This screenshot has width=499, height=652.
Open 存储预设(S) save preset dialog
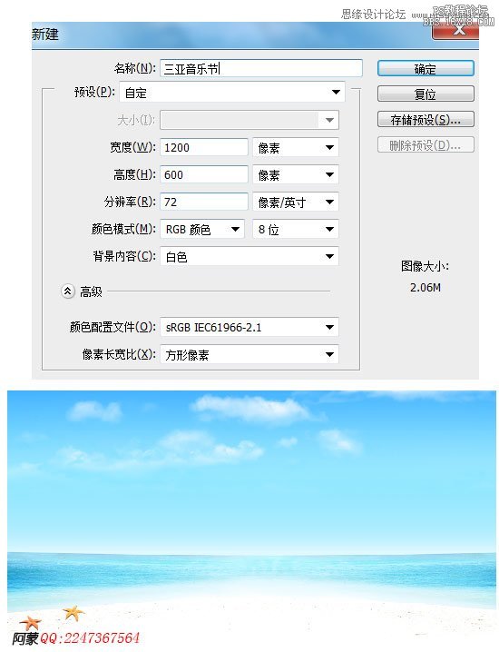coord(426,120)
